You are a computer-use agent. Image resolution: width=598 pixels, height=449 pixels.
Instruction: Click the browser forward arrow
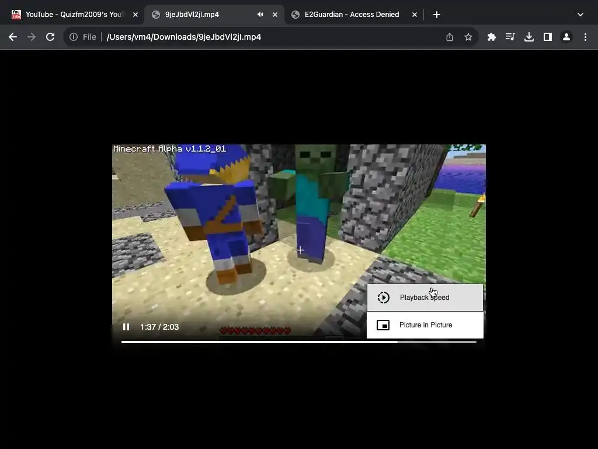[32, 37]
